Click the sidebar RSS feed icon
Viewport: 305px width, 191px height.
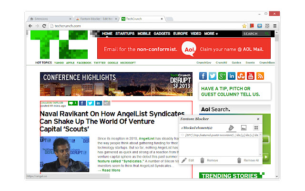260,76
